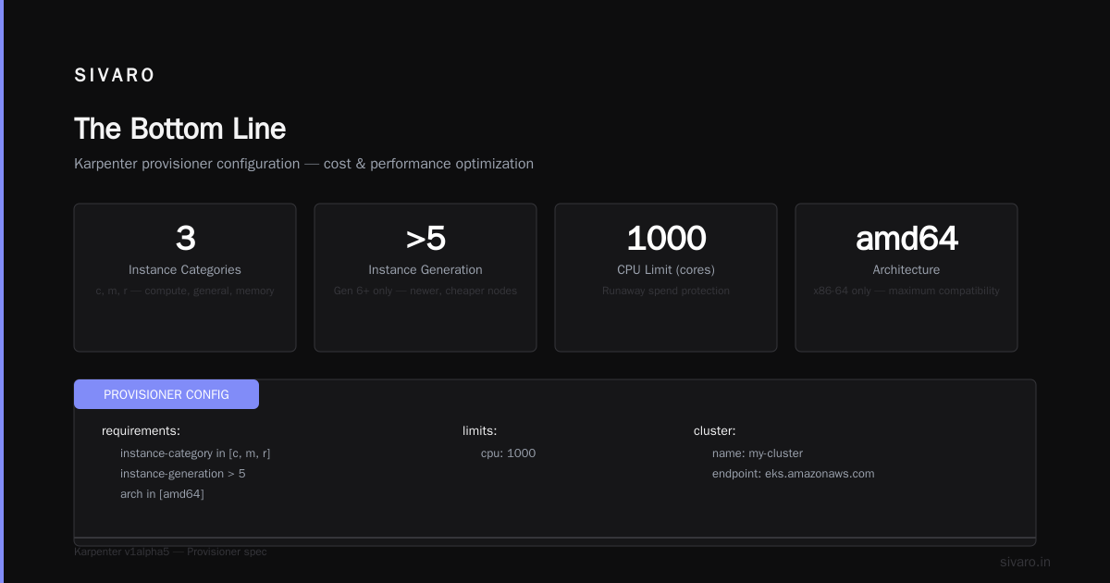Open the Instance Generation card
The height and width of the screenshot is (583, 1110).
425,278
